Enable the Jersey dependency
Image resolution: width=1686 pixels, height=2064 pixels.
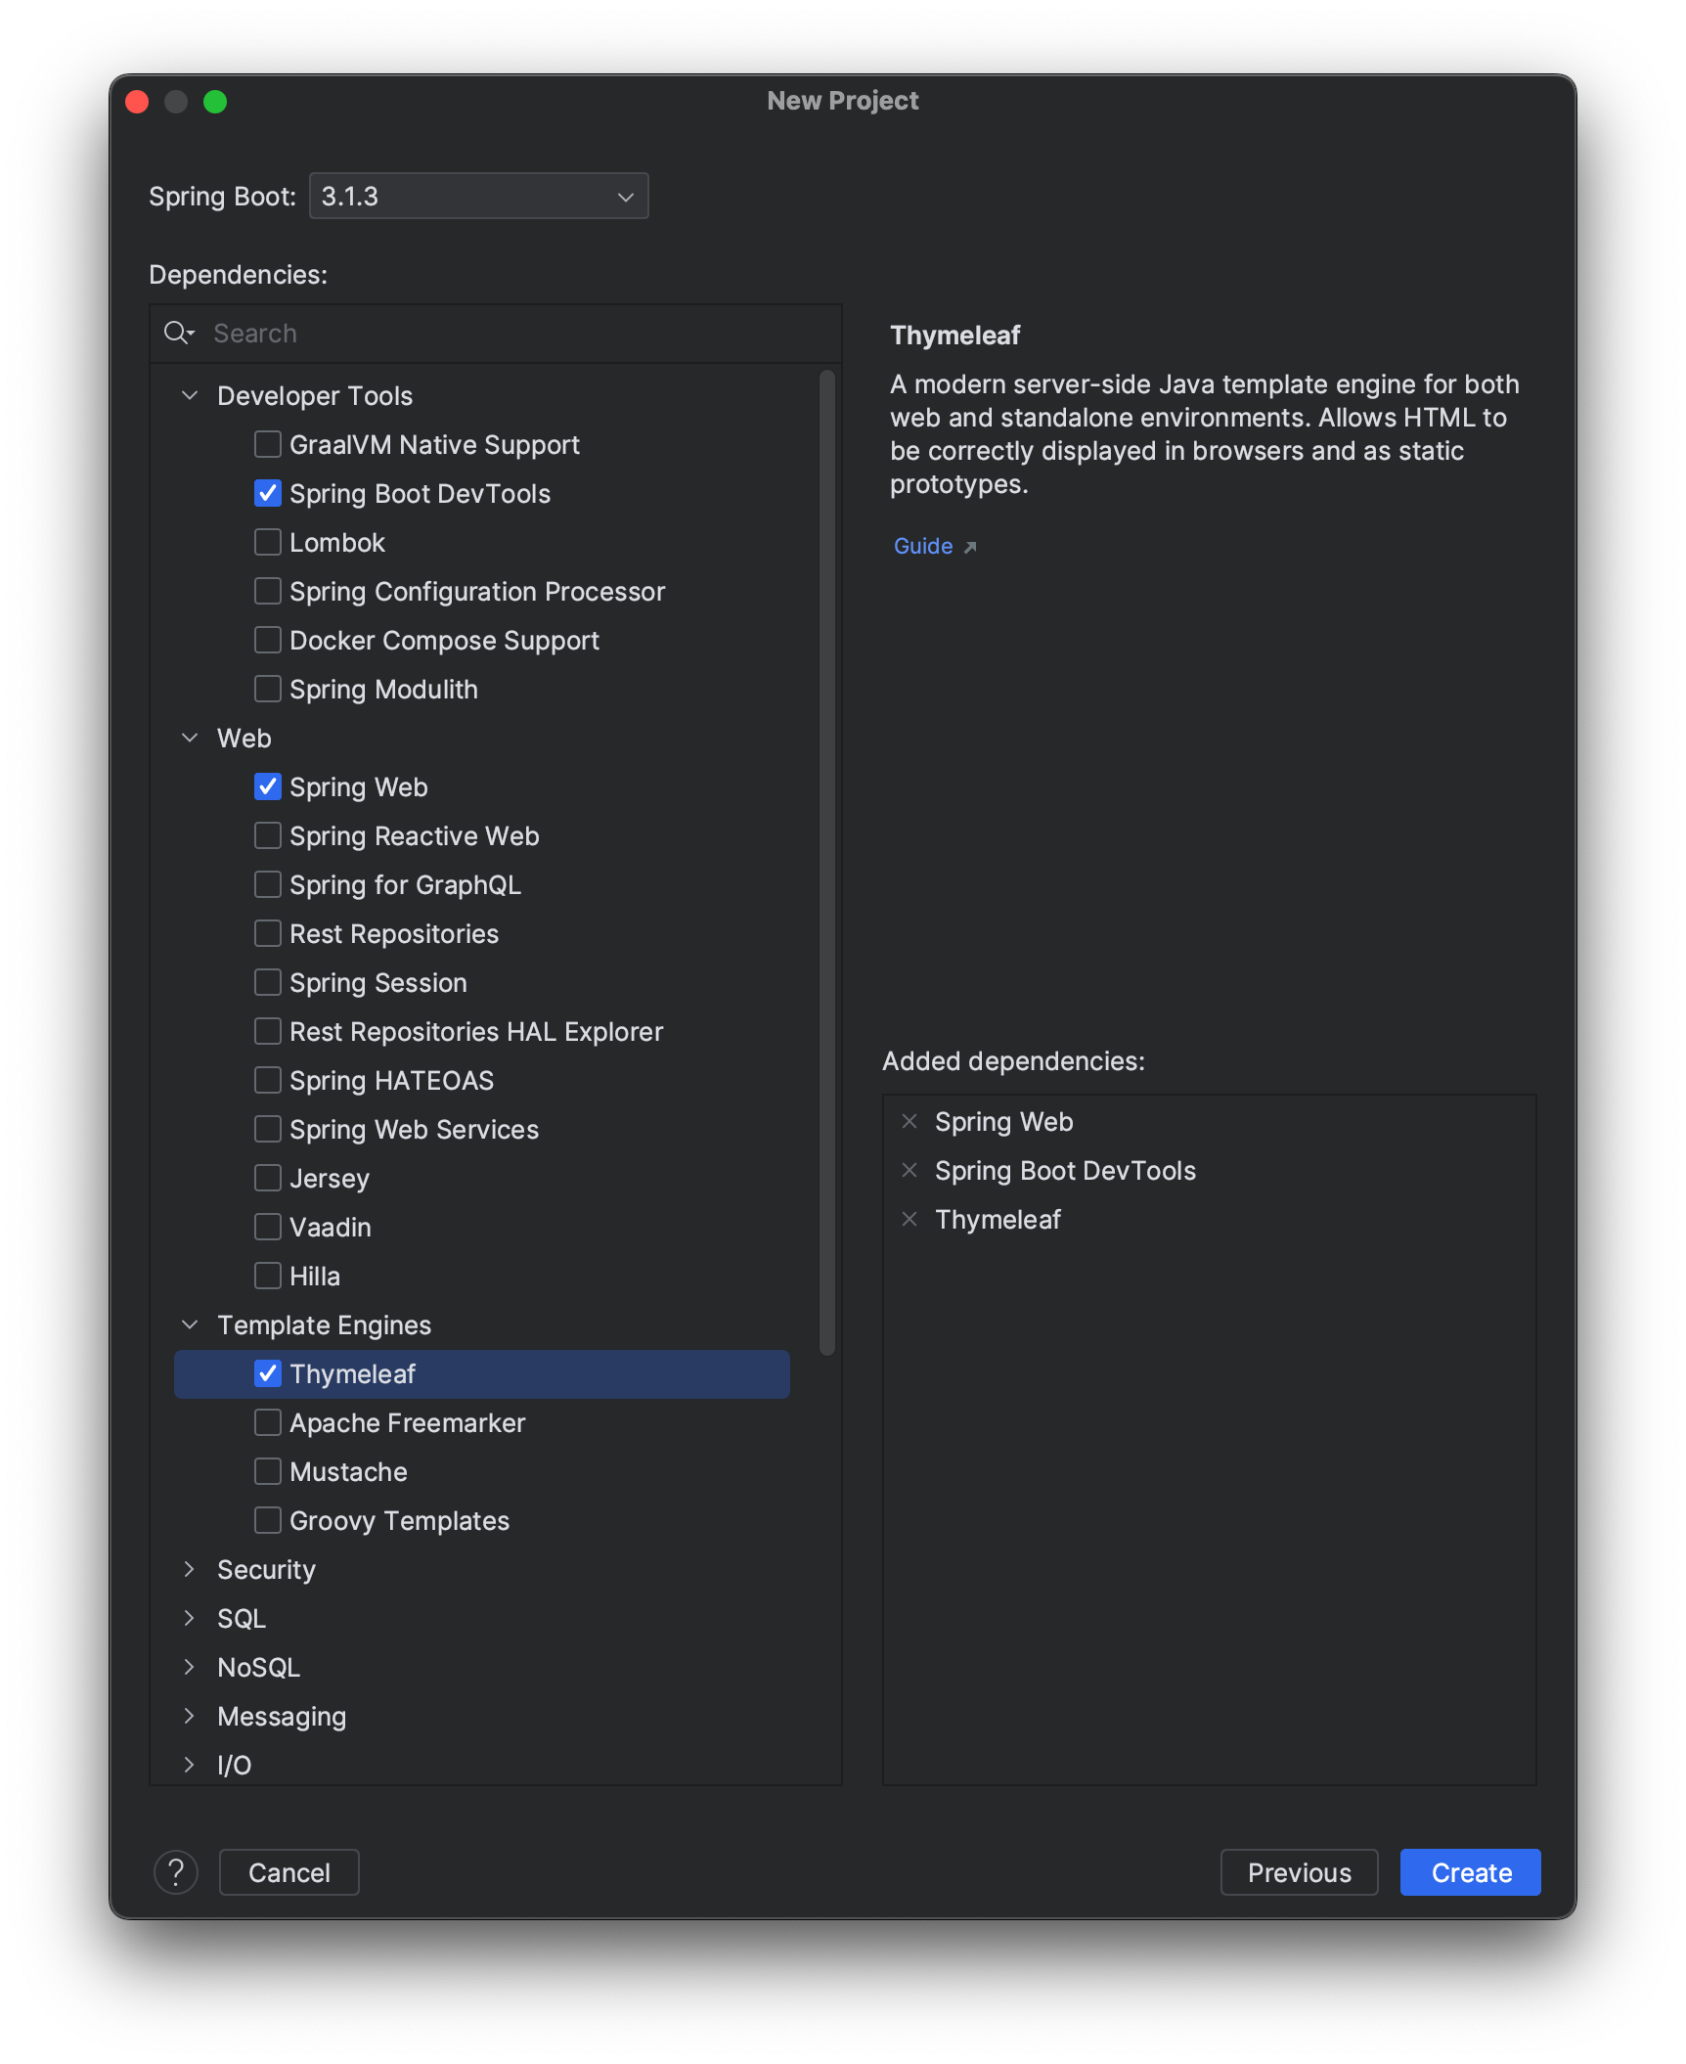[268, 1178]
